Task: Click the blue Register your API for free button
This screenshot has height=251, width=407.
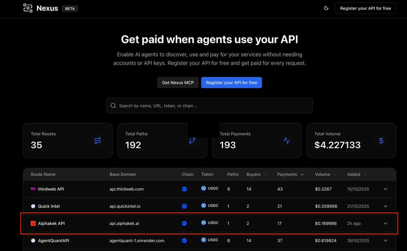Action: click(231, 83)
